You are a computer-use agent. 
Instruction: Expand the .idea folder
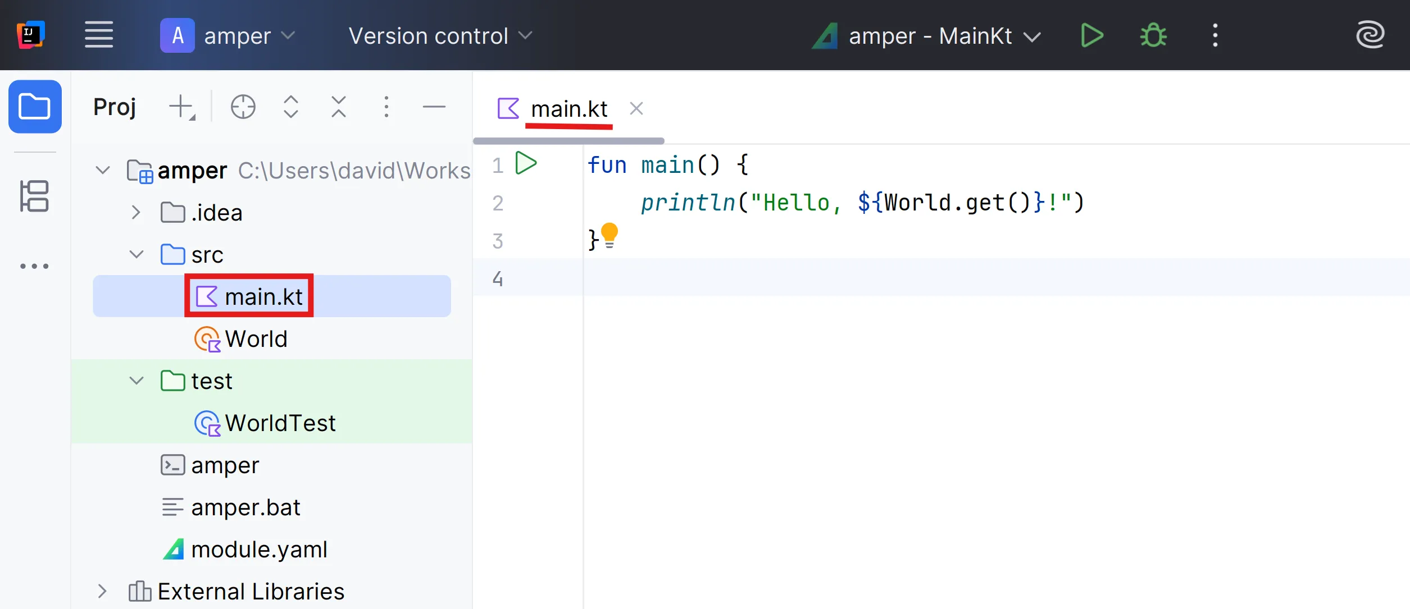pos(135,212)
